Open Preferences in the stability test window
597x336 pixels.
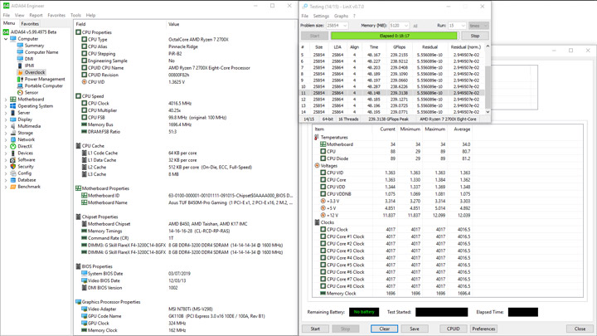point(483,329)
